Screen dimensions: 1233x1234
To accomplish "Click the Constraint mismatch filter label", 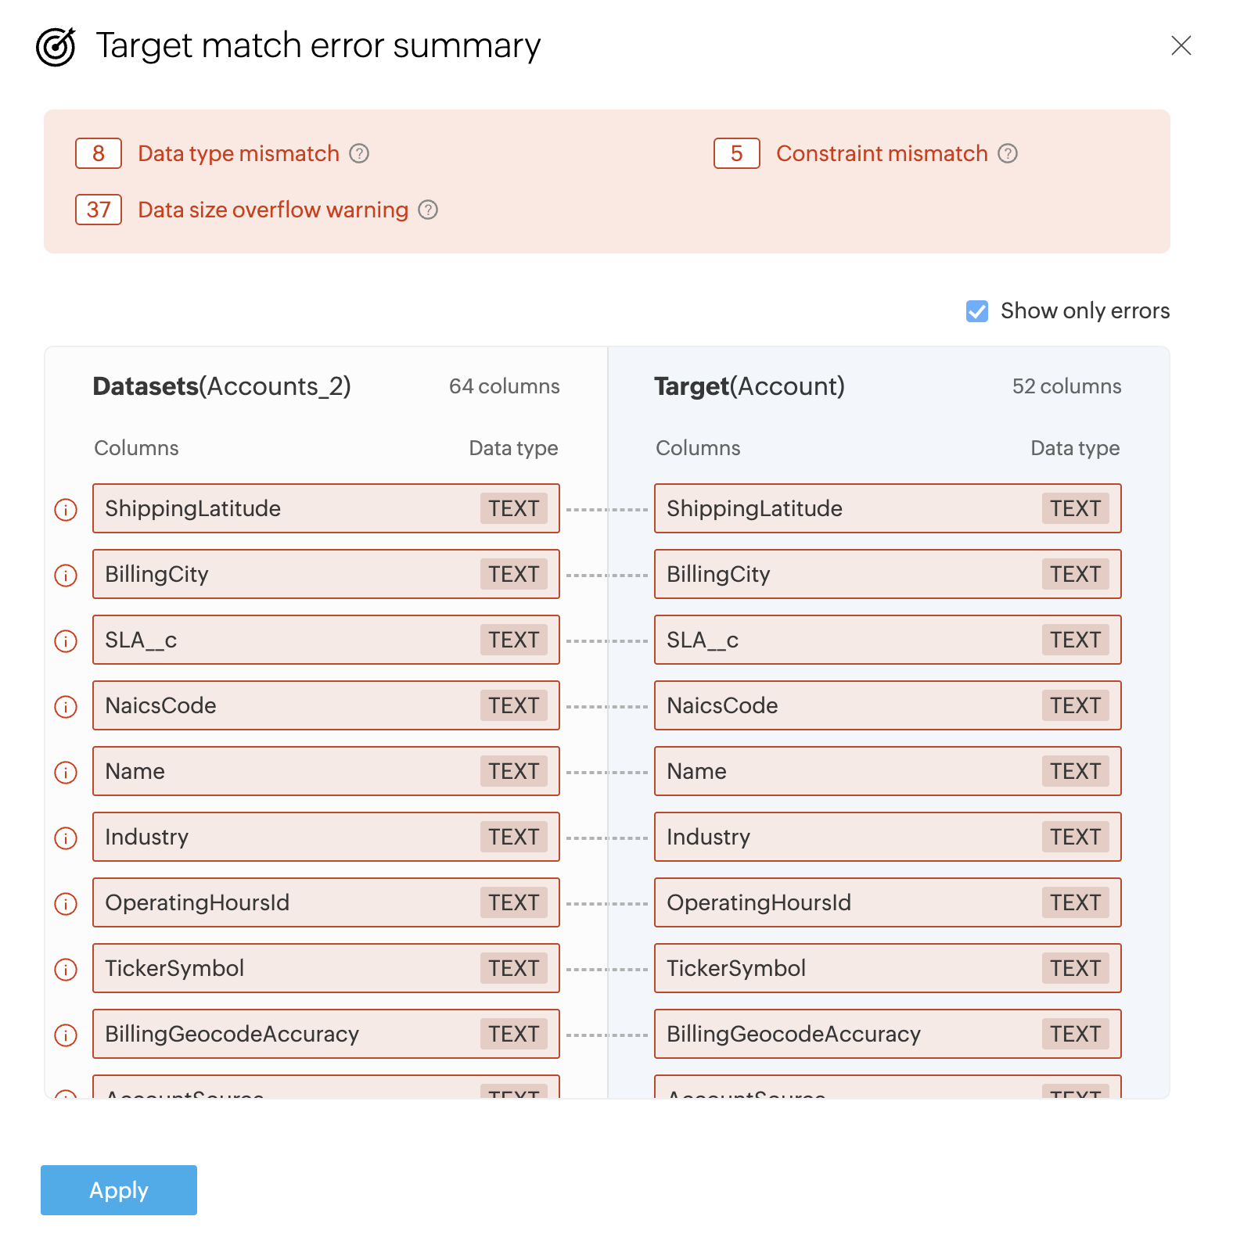I will coord(882,153).
